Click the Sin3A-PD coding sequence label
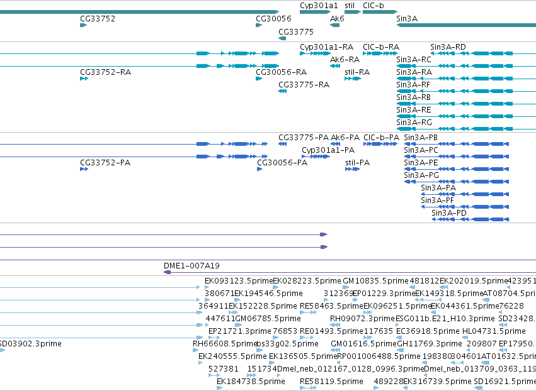The height and width of the screenshot is (391, 536). (449, 213)
